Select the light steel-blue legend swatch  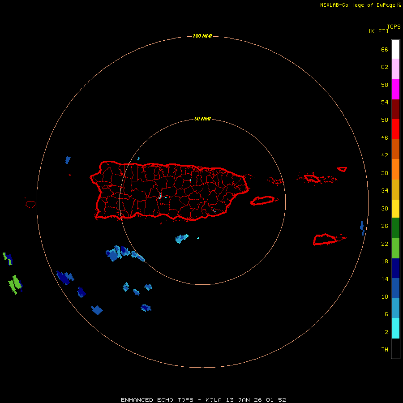pyautogui.click(x=395, y=308)
